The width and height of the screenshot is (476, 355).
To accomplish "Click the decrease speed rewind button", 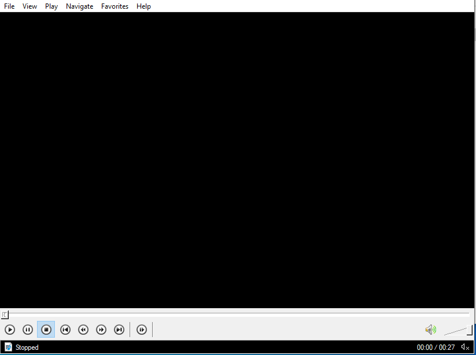I will pyautogui.click(x=83, y=330).
